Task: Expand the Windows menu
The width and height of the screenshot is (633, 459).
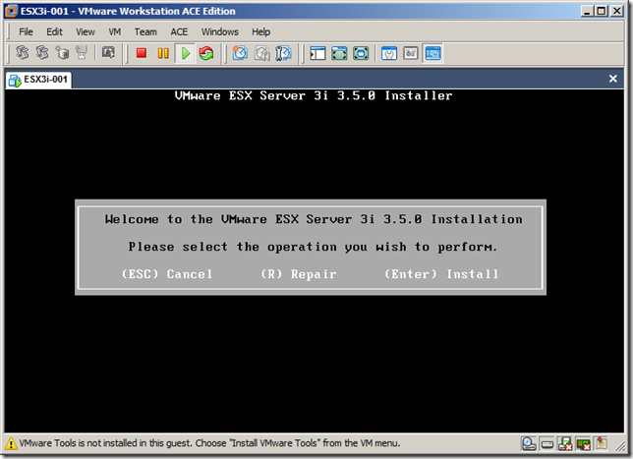Action: (220, 31)
